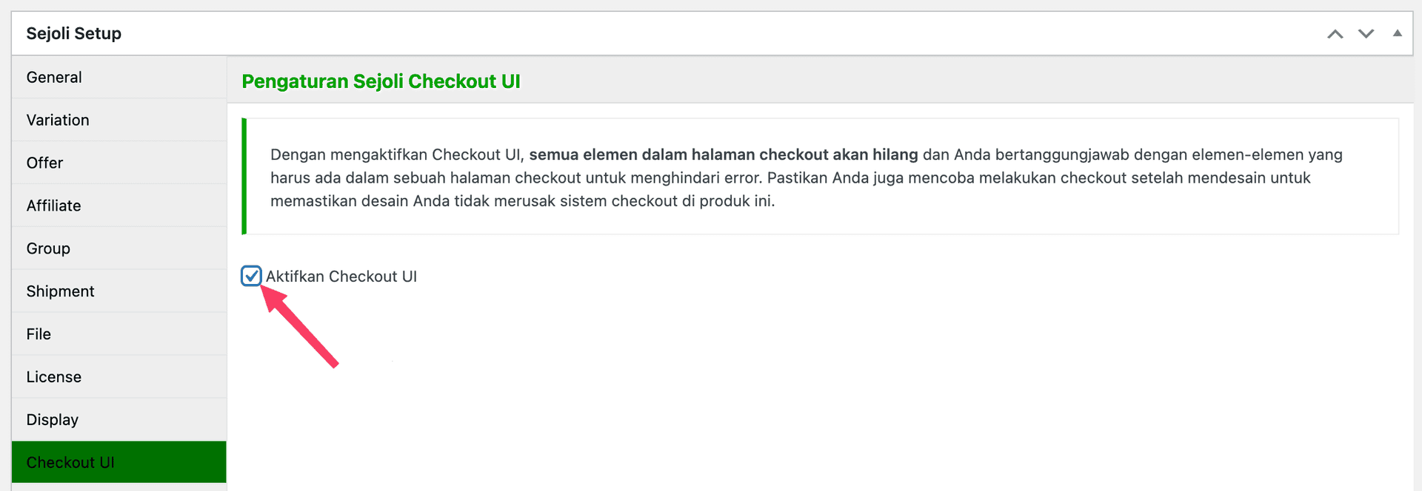
Task: Click the last line of the notice paragraph
Action: point(522,201)
